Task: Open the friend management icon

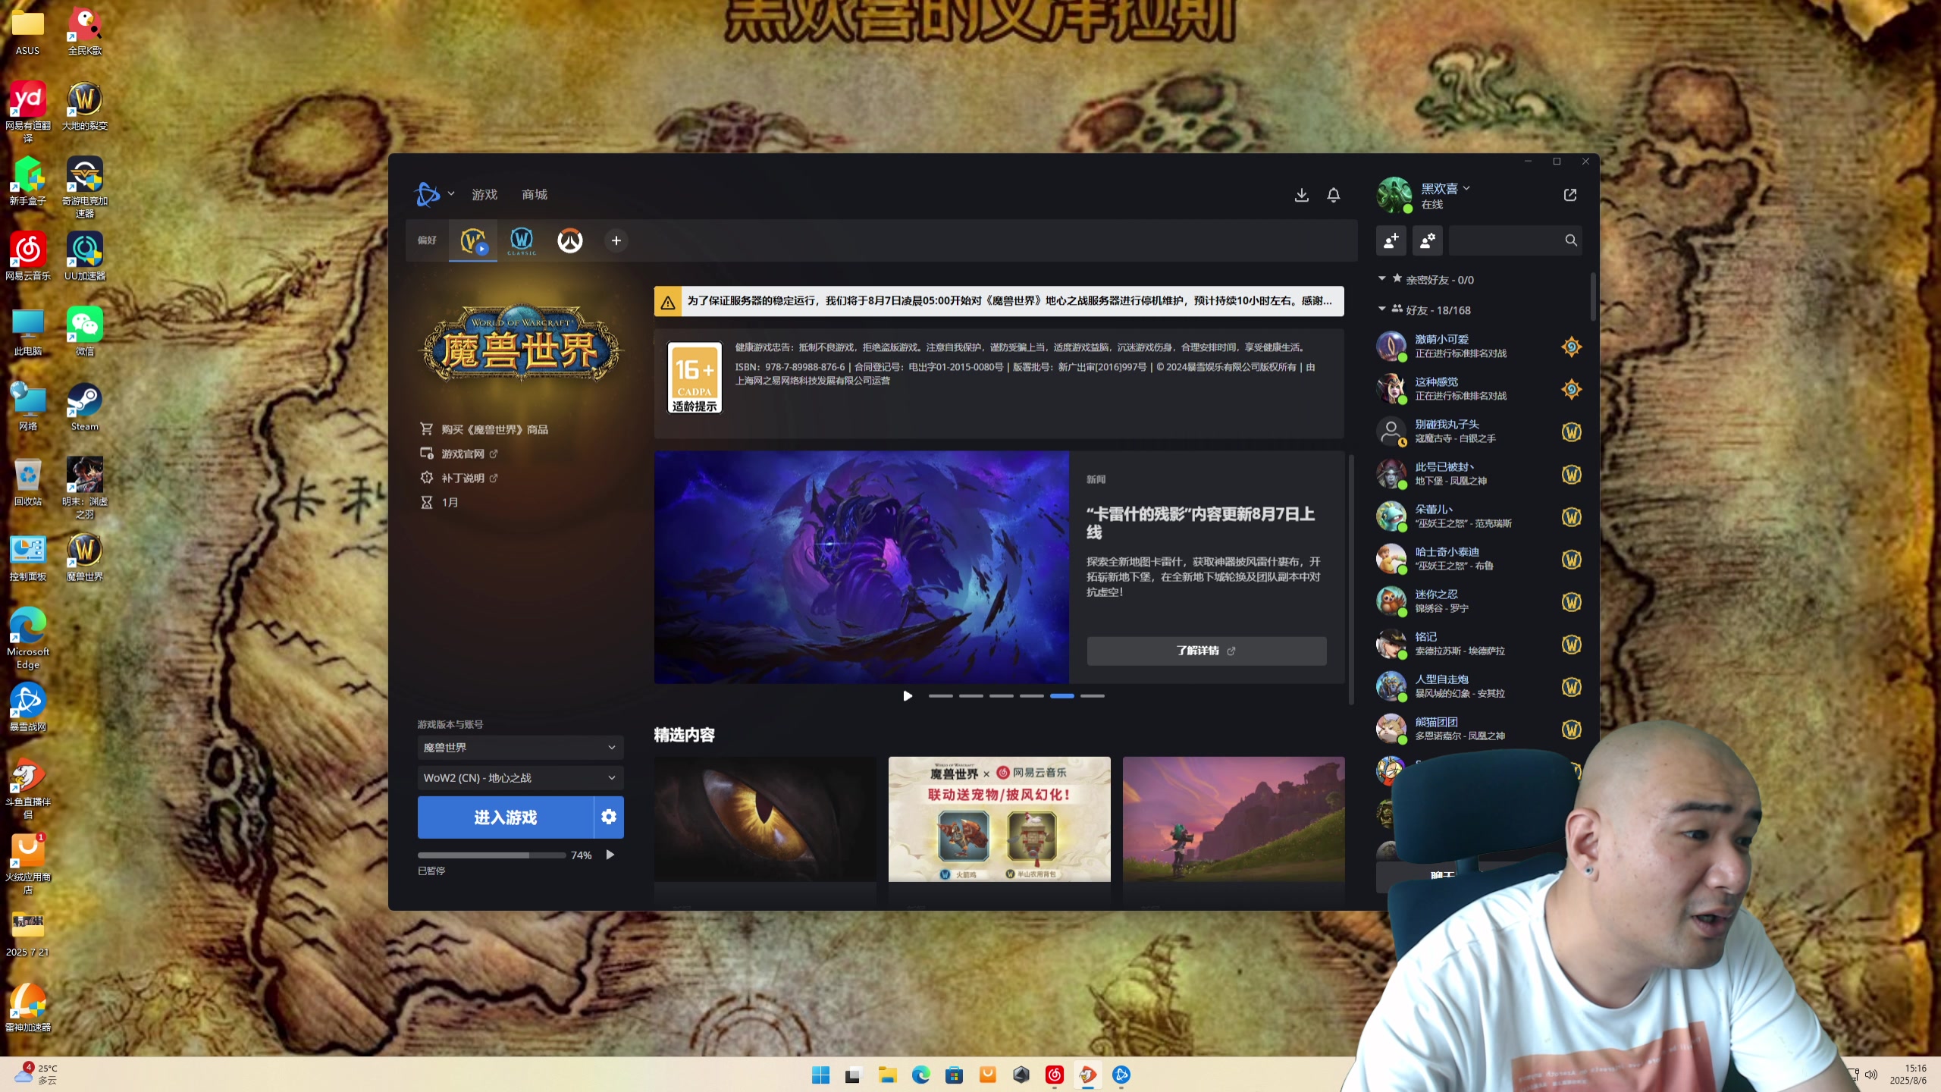Action: 1427,240
